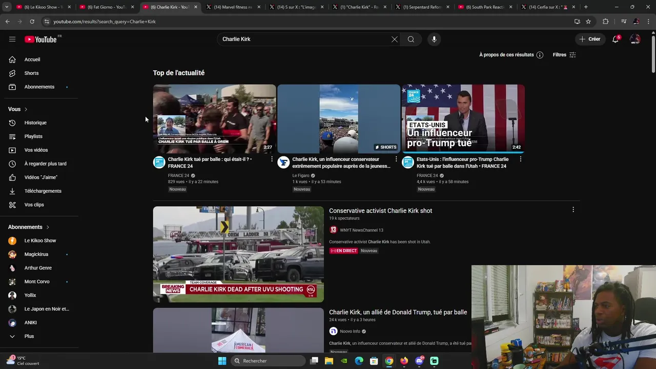656x369 pixels.
Task: Open Vidéos "J'aime" list
Action: (40, 177)
